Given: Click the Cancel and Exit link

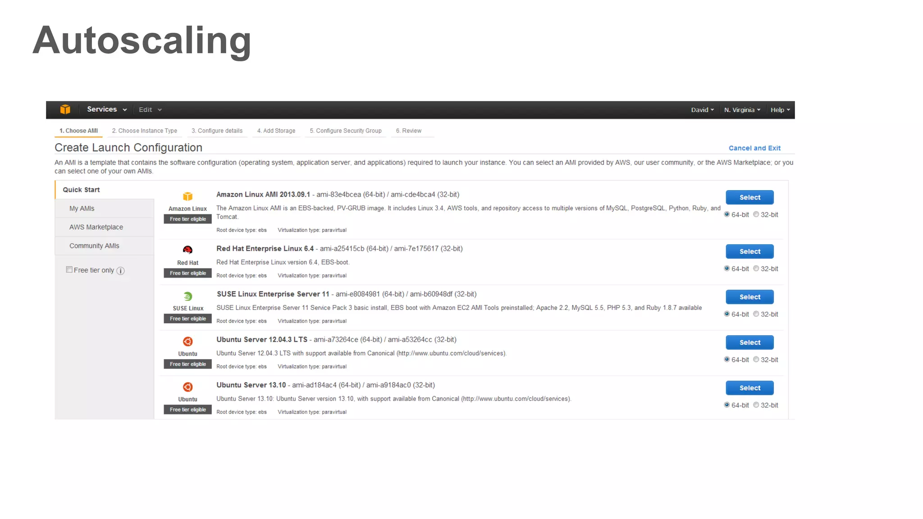Looking at the screenshot, I should pyautogui.click(x=754, y=148).
